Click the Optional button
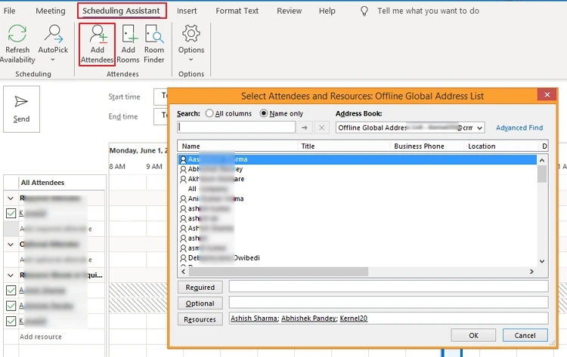 coord(200,303)
